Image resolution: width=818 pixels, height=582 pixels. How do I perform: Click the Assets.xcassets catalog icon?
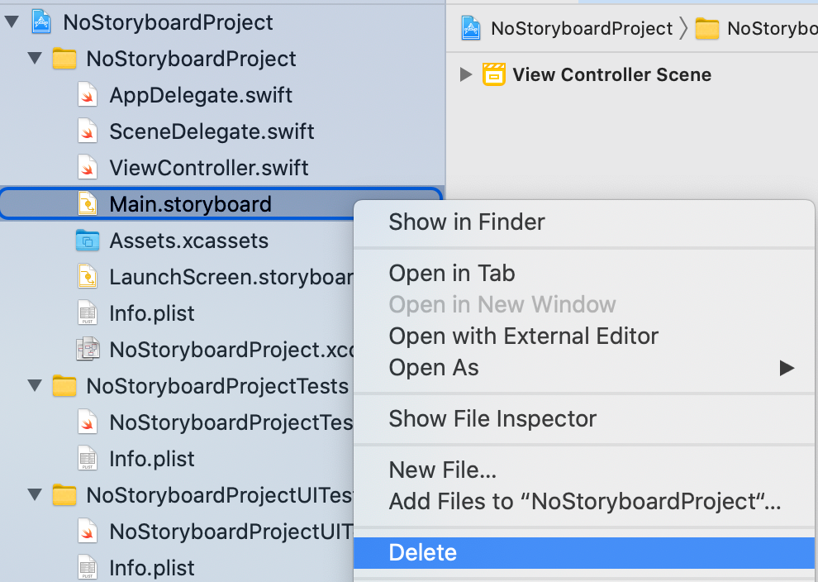(88, 240)
